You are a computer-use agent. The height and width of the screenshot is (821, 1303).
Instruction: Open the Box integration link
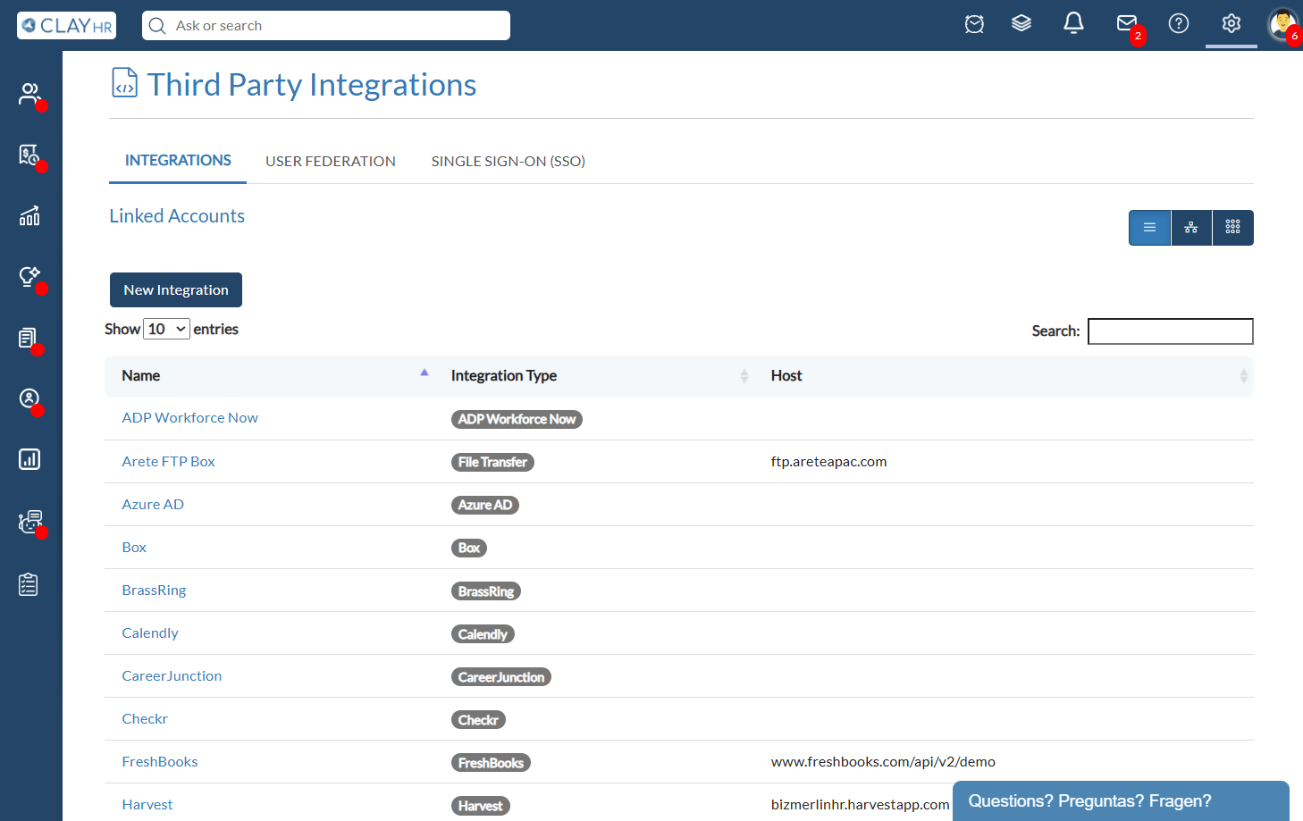point(134,548)
